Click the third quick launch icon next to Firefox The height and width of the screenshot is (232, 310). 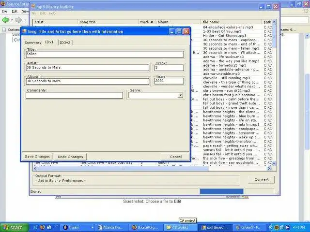coord(49,228)
